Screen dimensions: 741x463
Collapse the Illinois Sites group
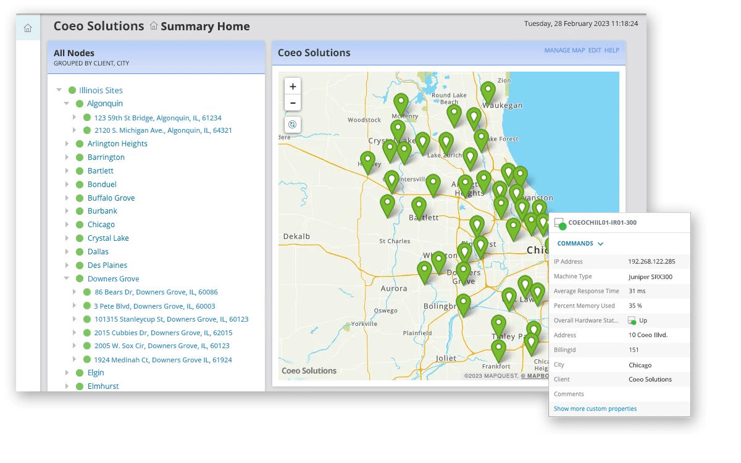coord(59,90)
